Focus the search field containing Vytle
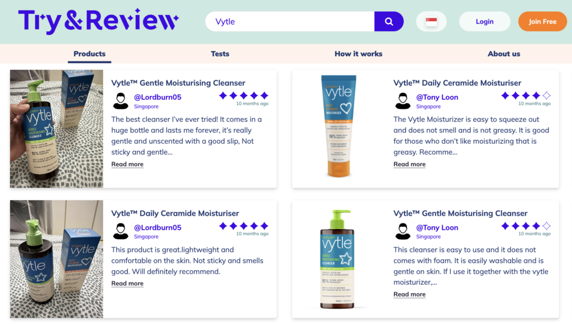Image resolution: width=572 pixels, height=324 pixels. (x=290, y=22)
